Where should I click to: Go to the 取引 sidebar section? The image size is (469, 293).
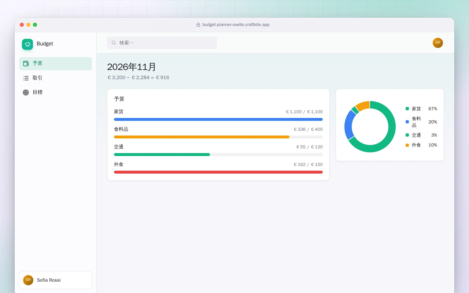pyautogui.click(x=55, y=78)
